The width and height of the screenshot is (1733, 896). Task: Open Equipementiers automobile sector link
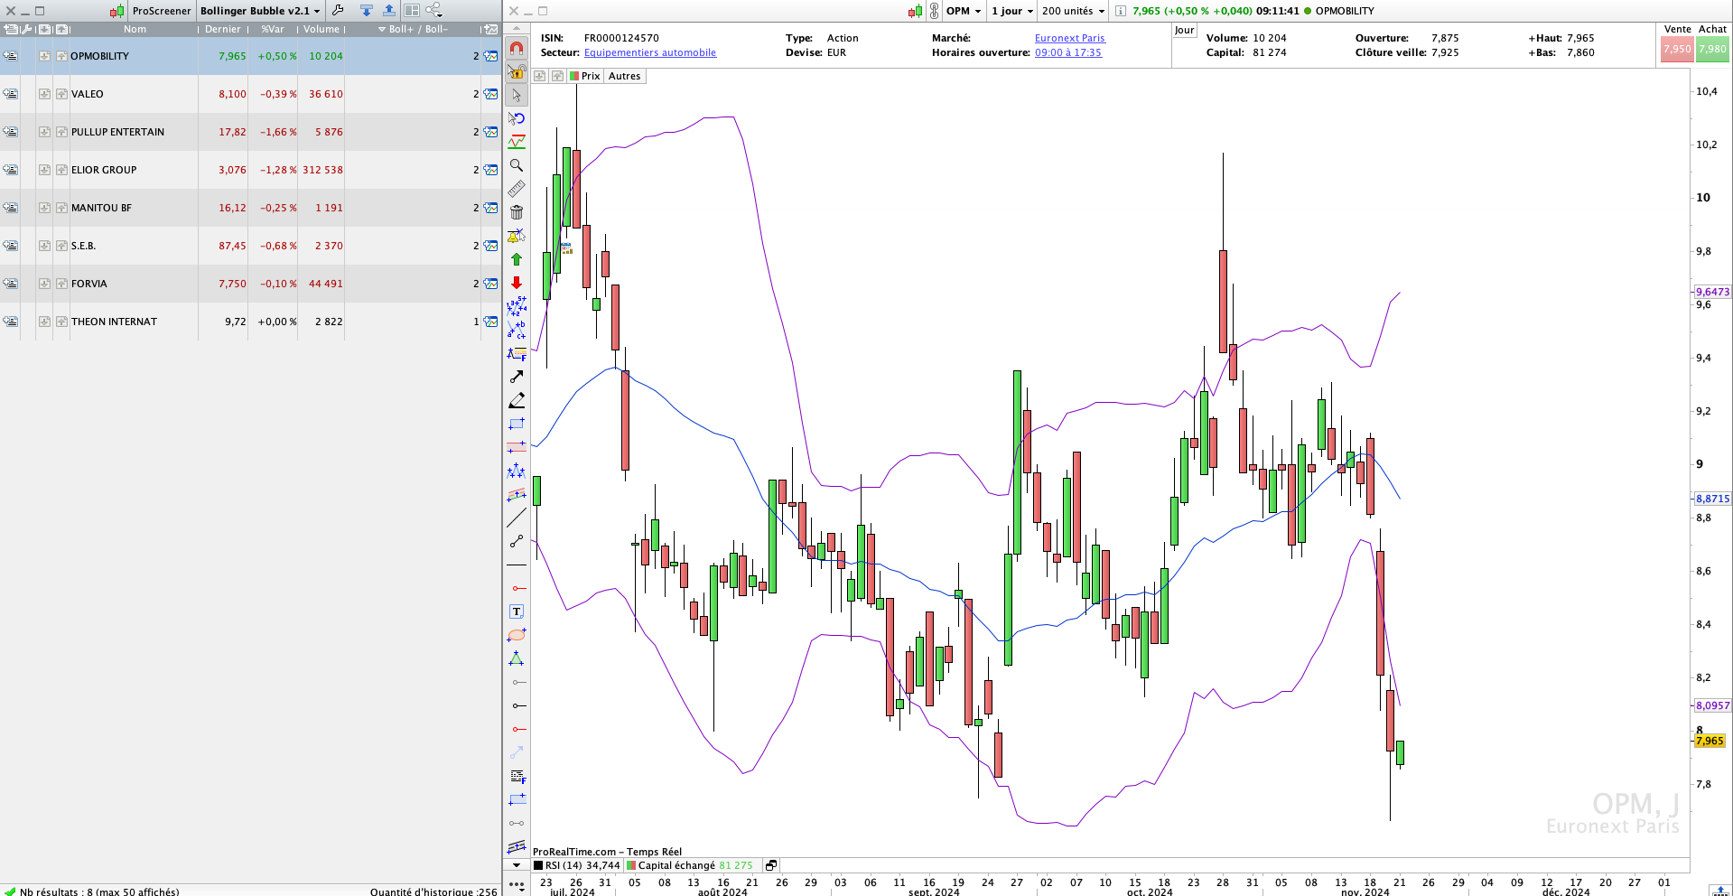[650, 52]
